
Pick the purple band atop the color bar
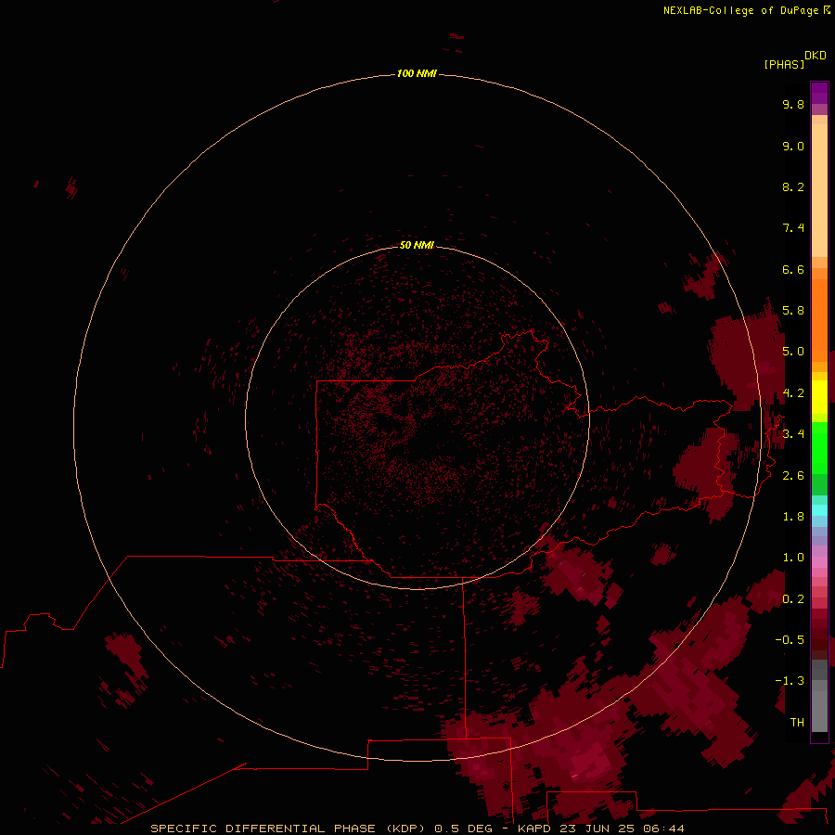point(819,93)
